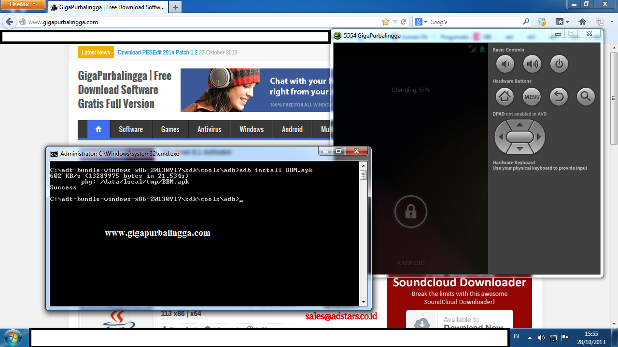The width and height of the screenshot is (618, 347).
Task: Click the DPAD right arrow
Action: [539, 137]
